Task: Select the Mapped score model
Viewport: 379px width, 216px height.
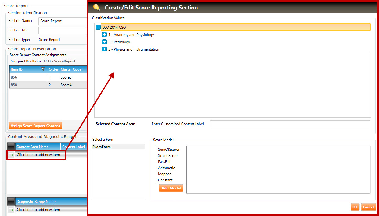Action: (x=165, y=174)
